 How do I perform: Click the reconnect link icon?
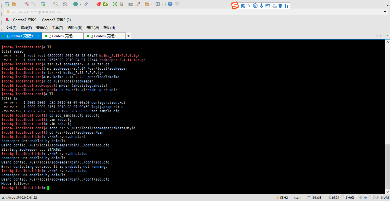tap(34, 4)
